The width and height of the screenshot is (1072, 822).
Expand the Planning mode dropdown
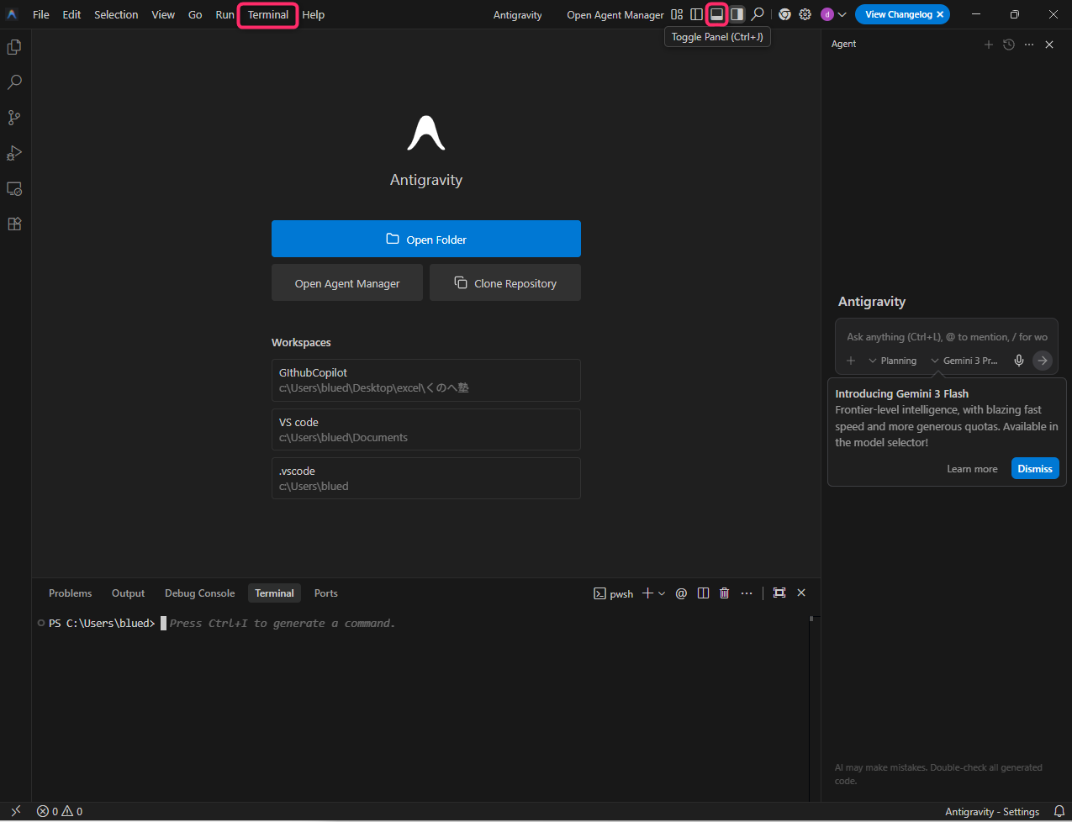892,361
